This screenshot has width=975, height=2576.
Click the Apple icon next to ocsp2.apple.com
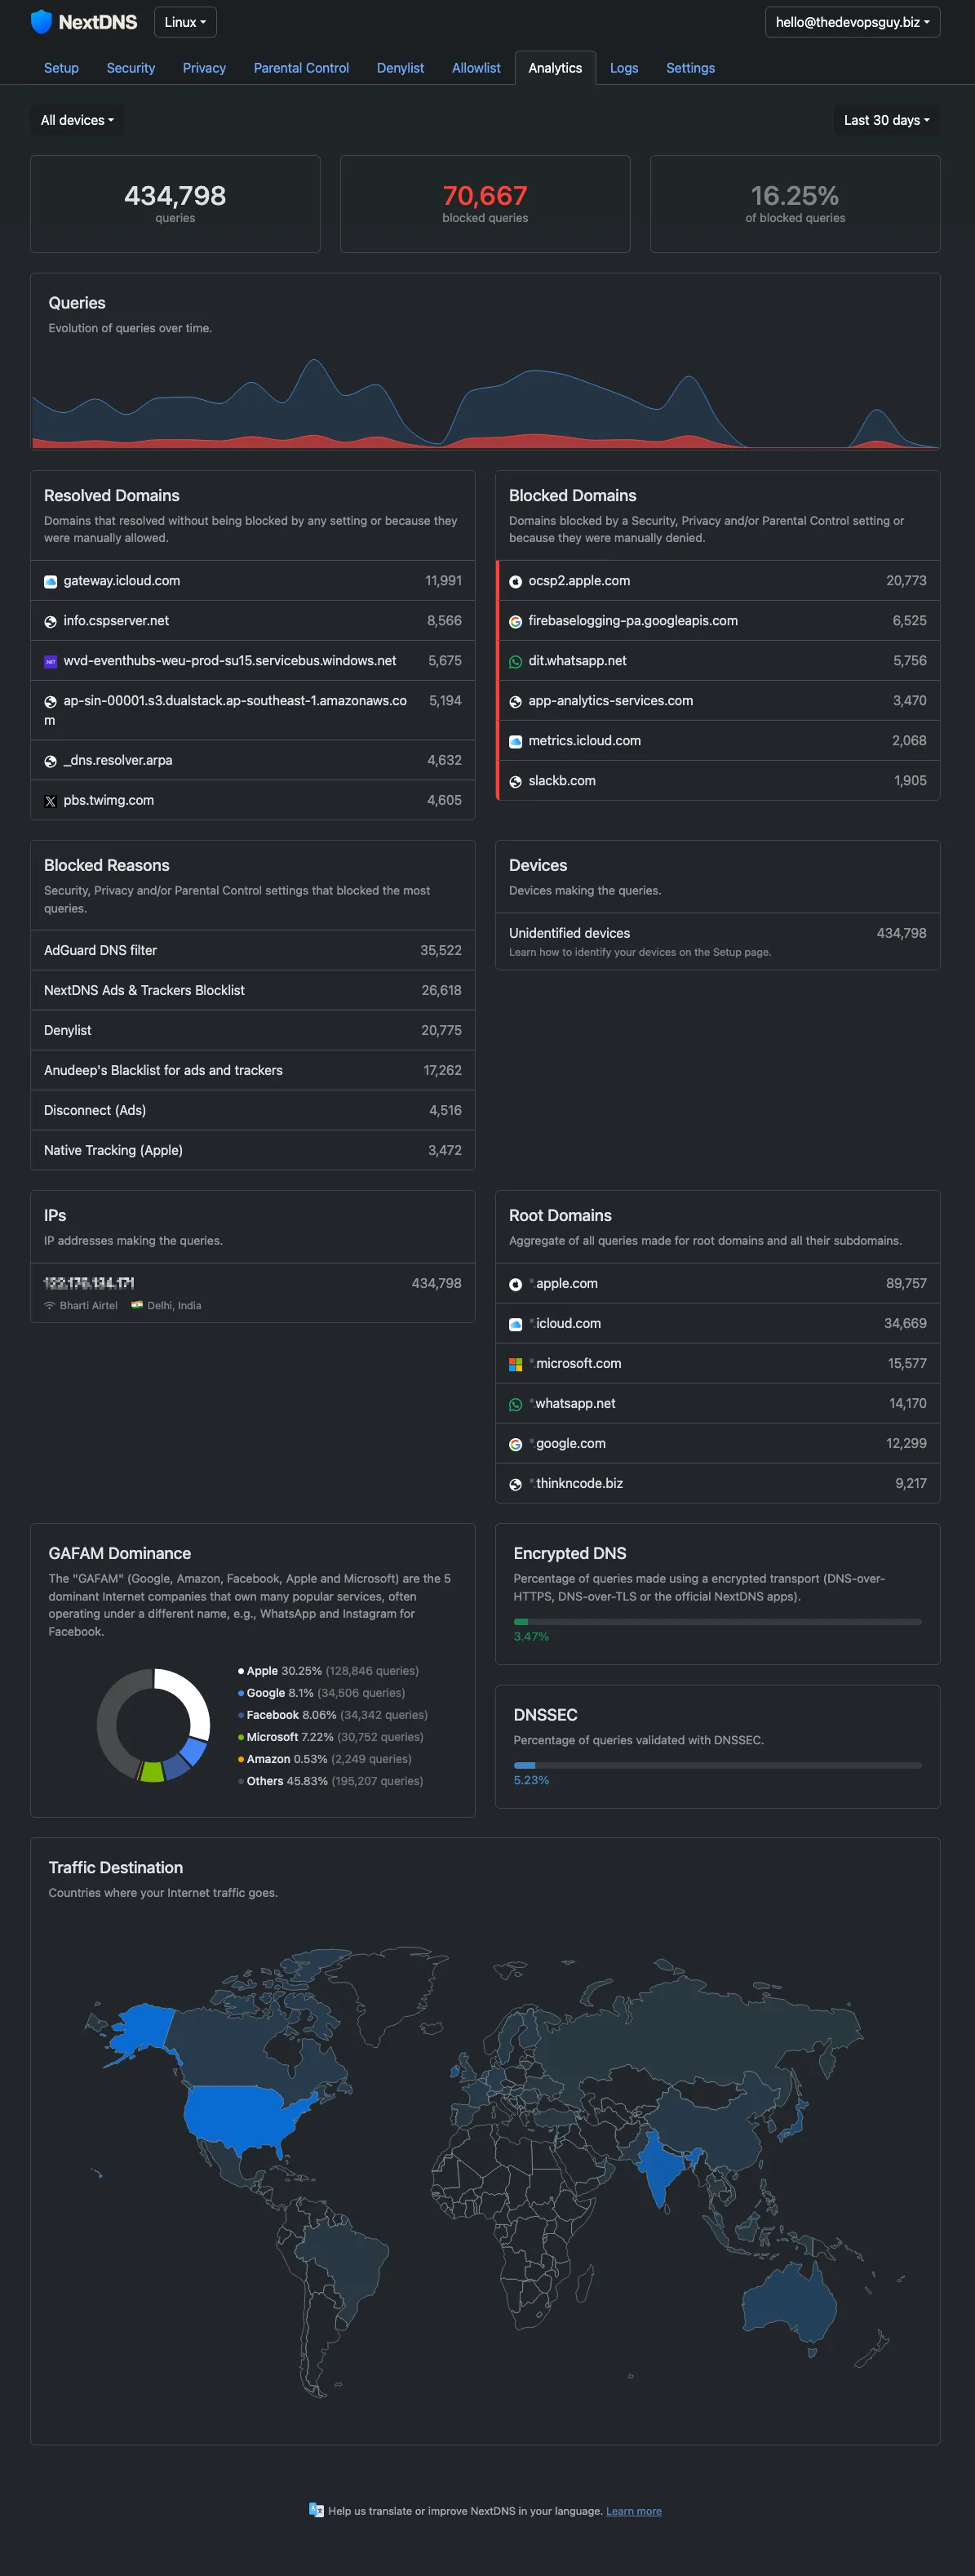tap(515, 582)
